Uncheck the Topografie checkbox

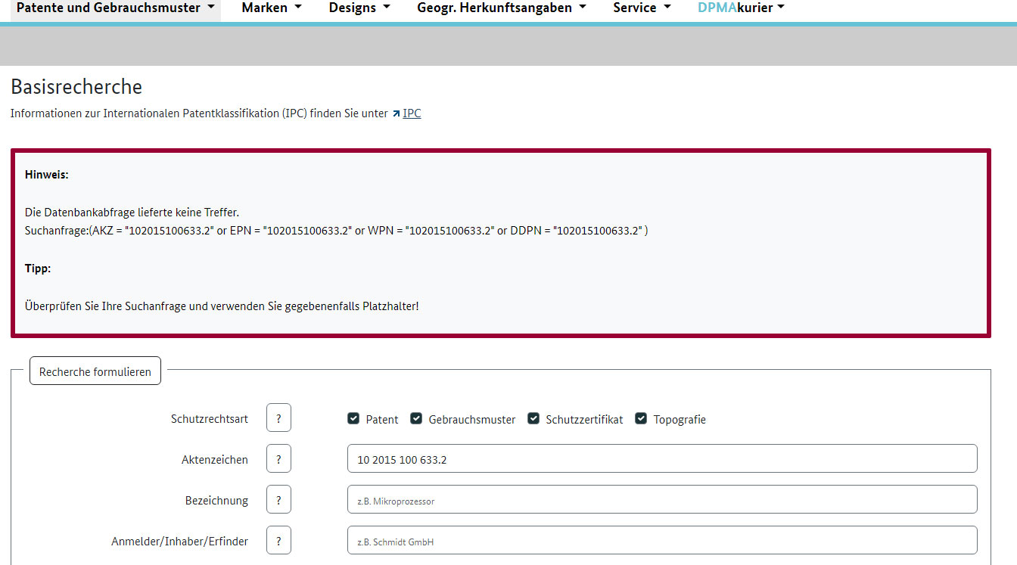[641, 418]
